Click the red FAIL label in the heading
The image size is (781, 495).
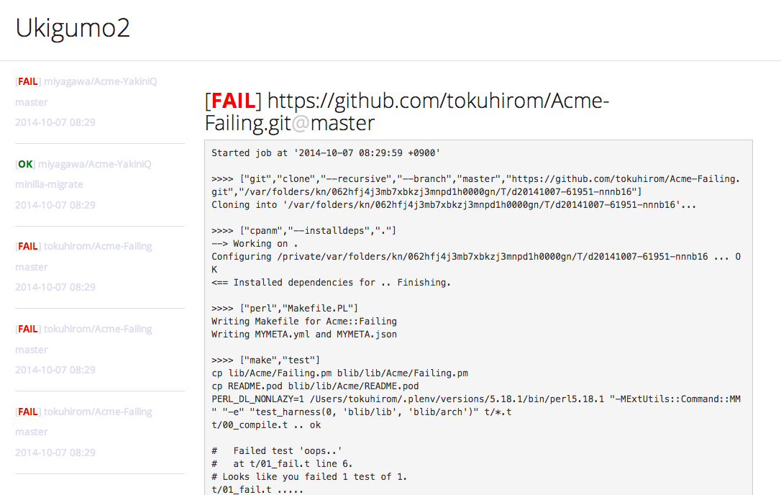coord(233,101)
